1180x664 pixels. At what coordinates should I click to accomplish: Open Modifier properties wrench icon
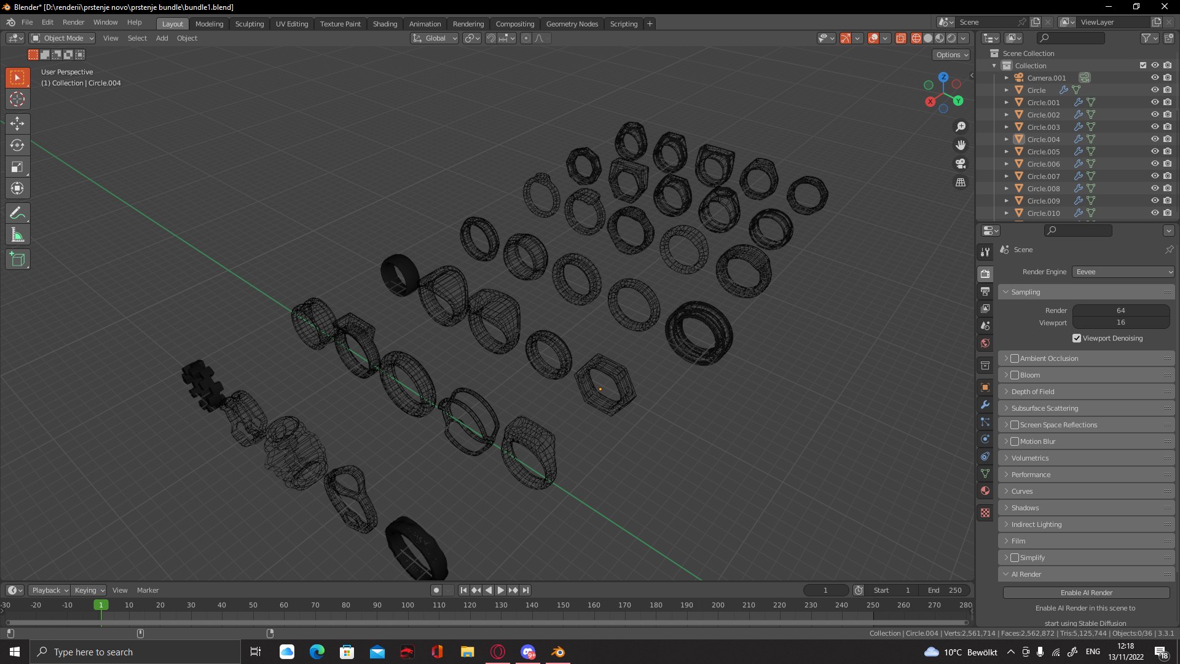click(985, 405)
